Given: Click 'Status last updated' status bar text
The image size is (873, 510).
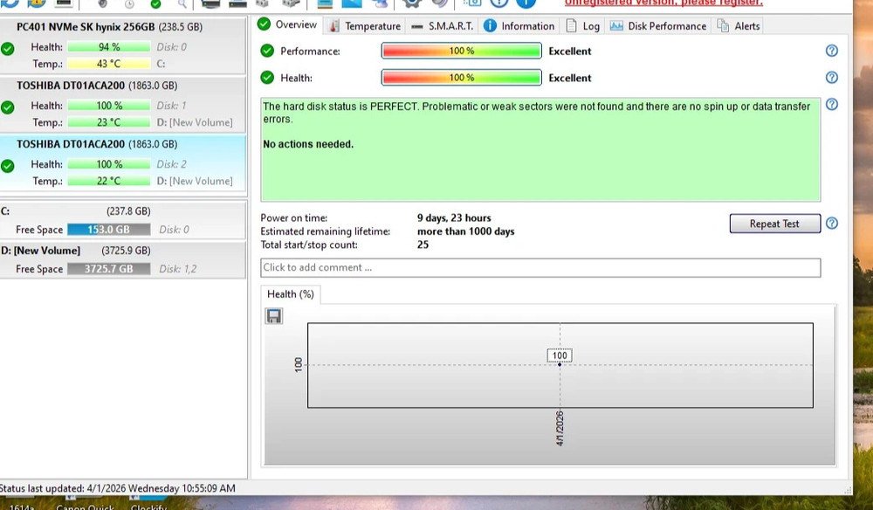Looking at the screenshot, I should [x=118, y=488].
